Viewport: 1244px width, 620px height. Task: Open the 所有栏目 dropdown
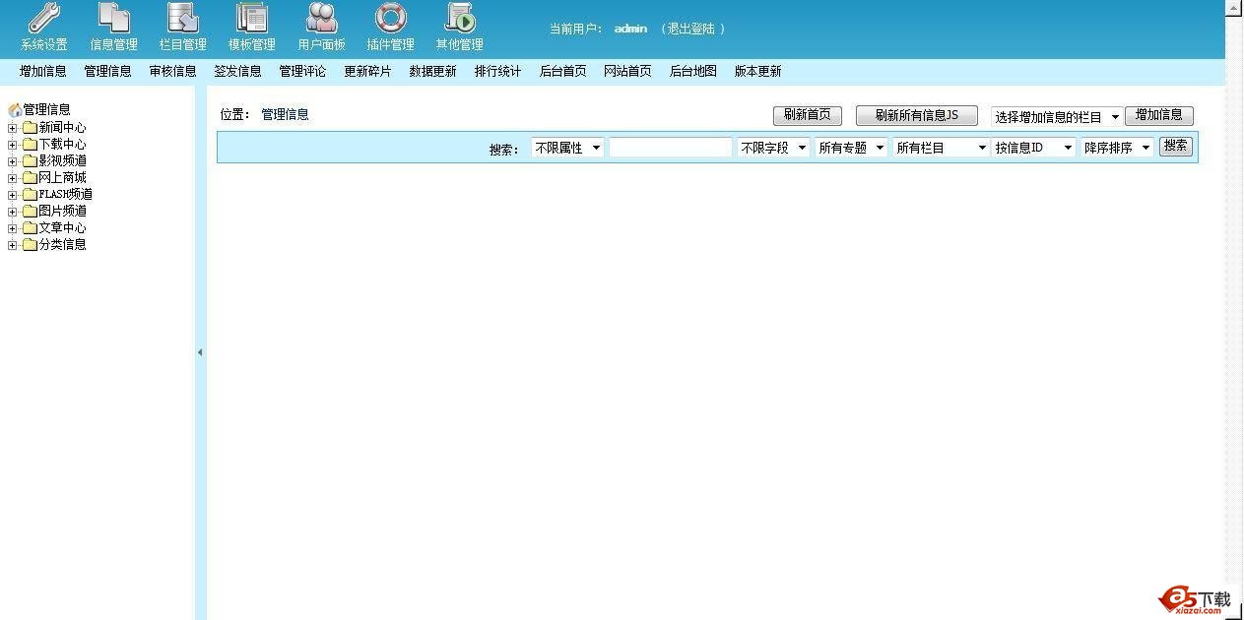pos(940,147)
